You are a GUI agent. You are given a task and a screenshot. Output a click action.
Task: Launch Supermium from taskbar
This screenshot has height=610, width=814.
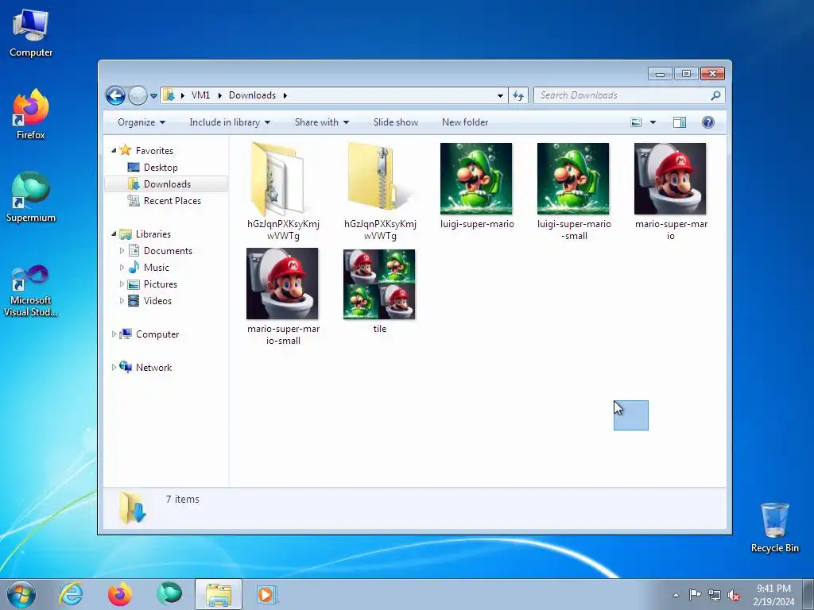(x=169, y=594)
